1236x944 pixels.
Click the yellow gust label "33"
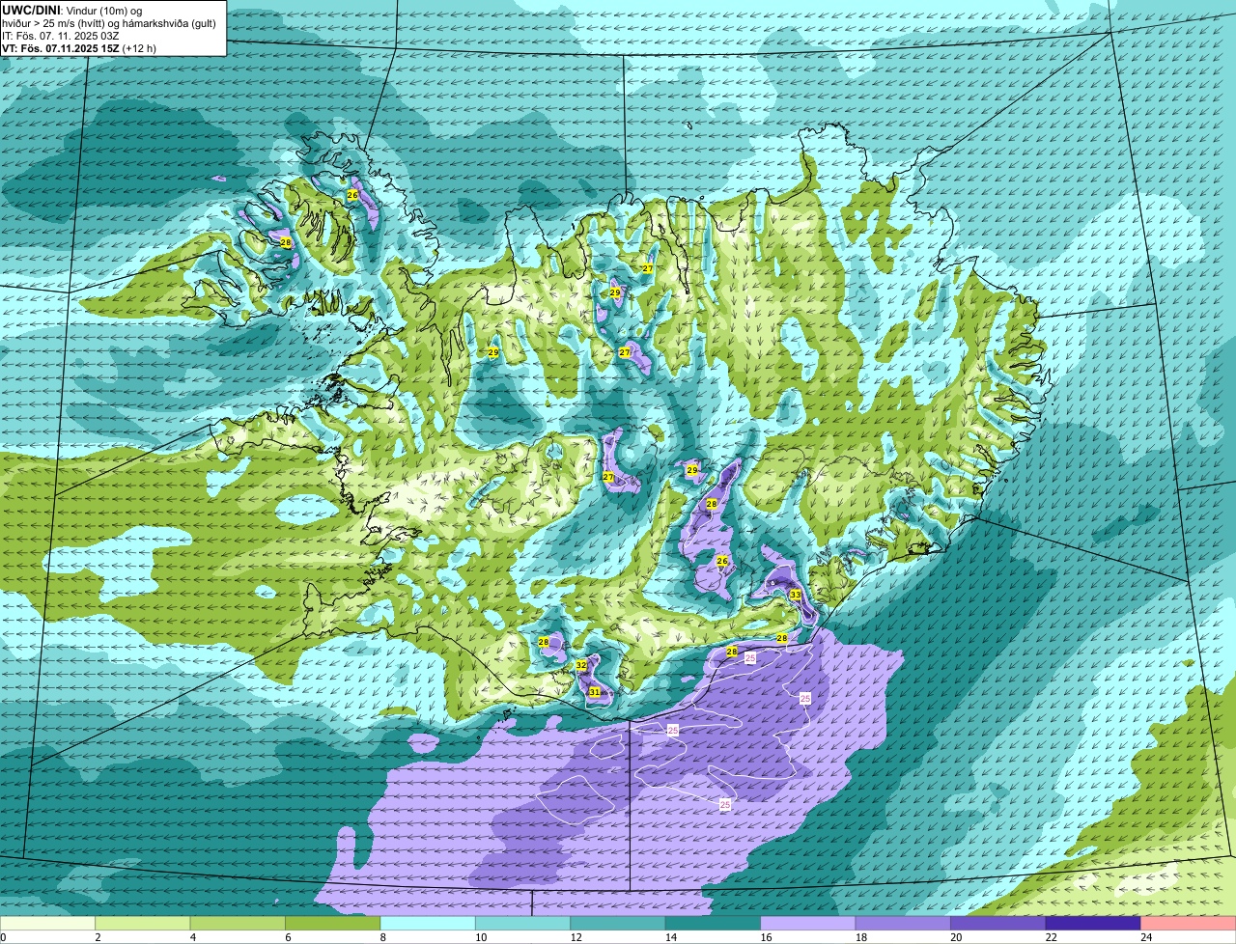[795, 595]
